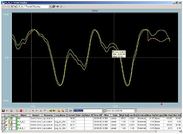
Task: Click the Log_1s_30m cell in FL6_9_1 row
Action: pyautogui.click(x=61, y=122)
